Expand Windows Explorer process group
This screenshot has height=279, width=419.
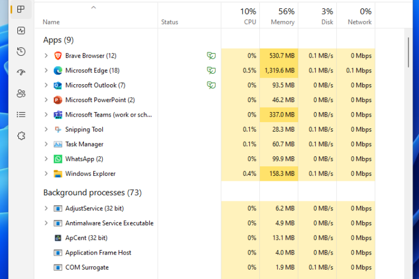(x=46, y=174)
